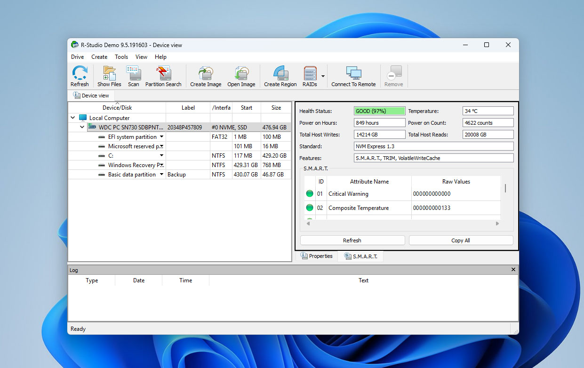The width and height of the screenshot is (584, 368).
Task: Start a Scan using the toolbar icon
Action: pos(133,75)
